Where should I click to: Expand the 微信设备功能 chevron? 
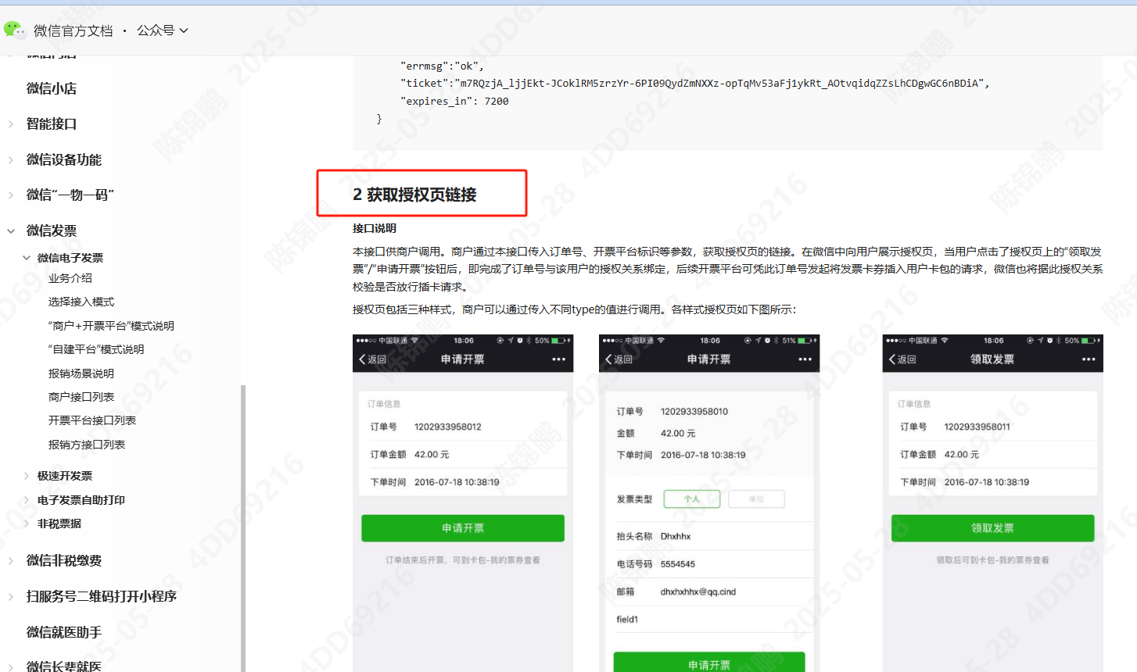coord(11,160)
